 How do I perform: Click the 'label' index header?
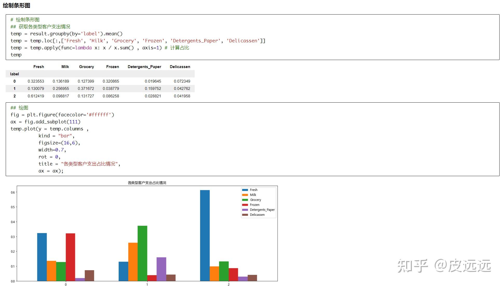(15, 74)
